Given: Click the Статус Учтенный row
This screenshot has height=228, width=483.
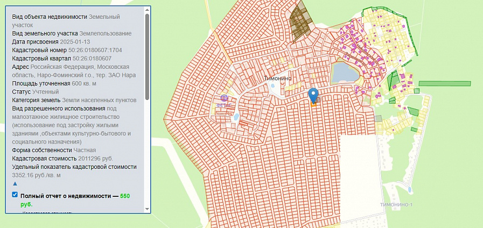Looking at the screenshot, I should pos(36,92).
